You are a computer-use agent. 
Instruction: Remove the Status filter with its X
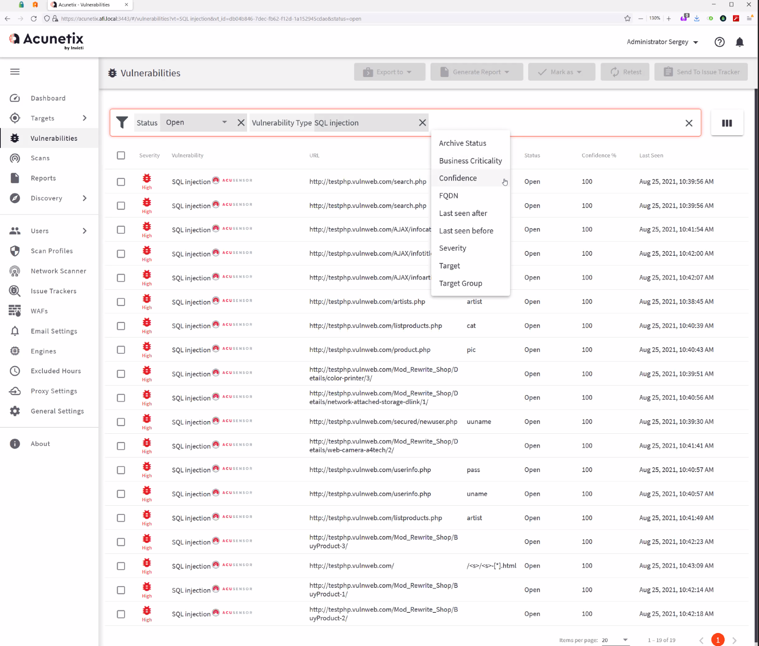click(241, 123)
